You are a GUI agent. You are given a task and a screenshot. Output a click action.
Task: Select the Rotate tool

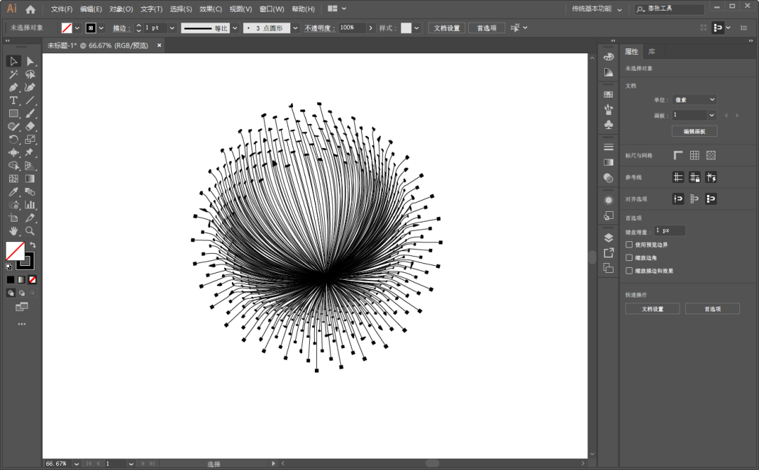coord(13,140)
